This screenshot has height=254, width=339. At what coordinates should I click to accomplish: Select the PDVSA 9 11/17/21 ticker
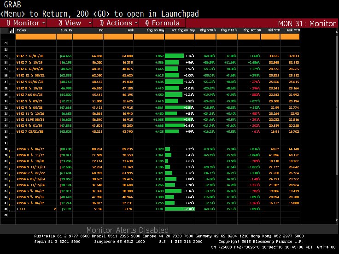31,167
